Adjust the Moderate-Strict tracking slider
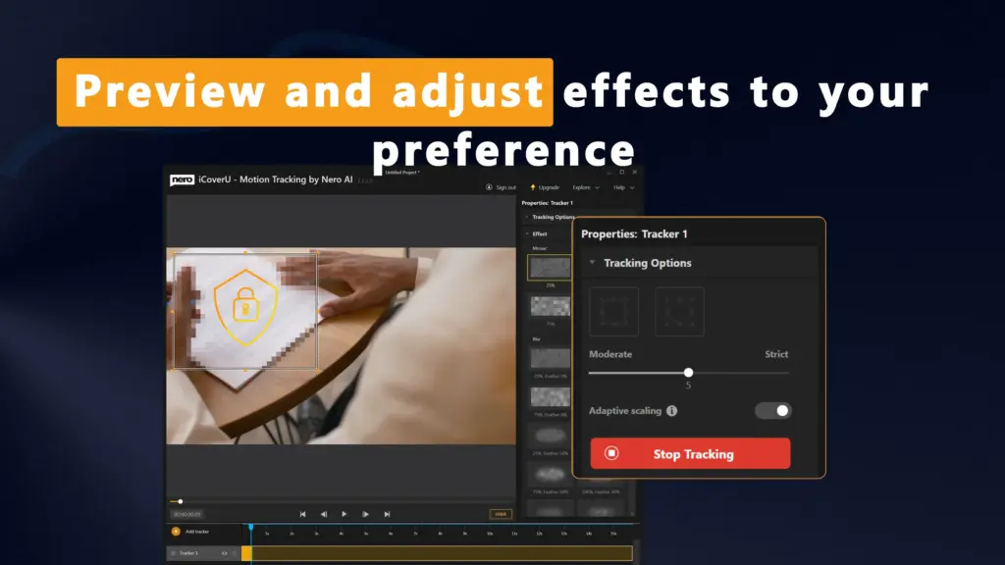The image size is (1005, 565). point(688,373)
